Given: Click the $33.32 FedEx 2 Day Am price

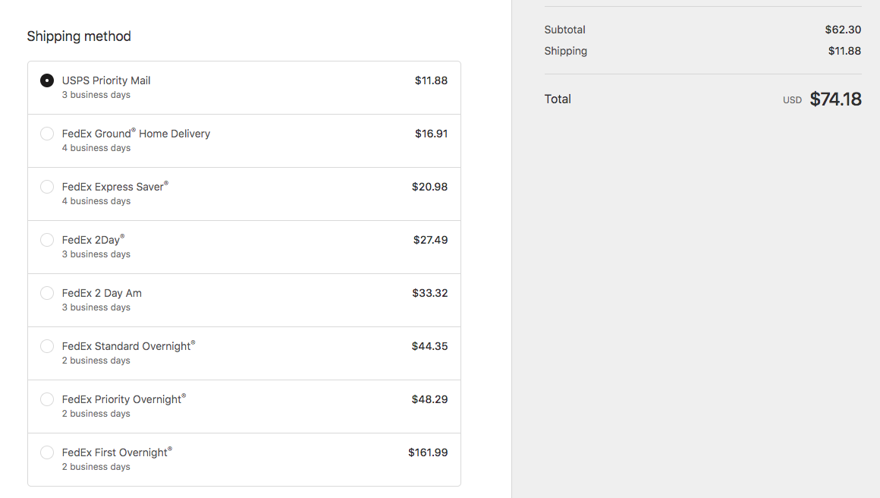Looking at the screenshot, I should 429,293.
